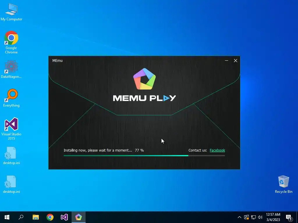Click the 'Contact us:' label
This screenshot has height=223, width=298.
198,150
